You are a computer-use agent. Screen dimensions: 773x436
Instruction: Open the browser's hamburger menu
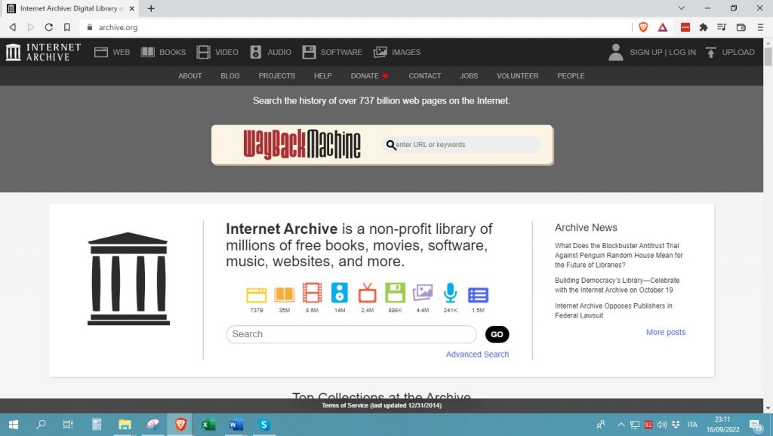click(x=759, y=26)
